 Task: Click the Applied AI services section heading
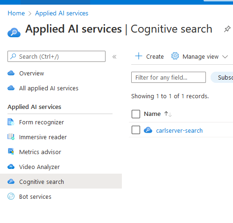[x=35, y=107]
